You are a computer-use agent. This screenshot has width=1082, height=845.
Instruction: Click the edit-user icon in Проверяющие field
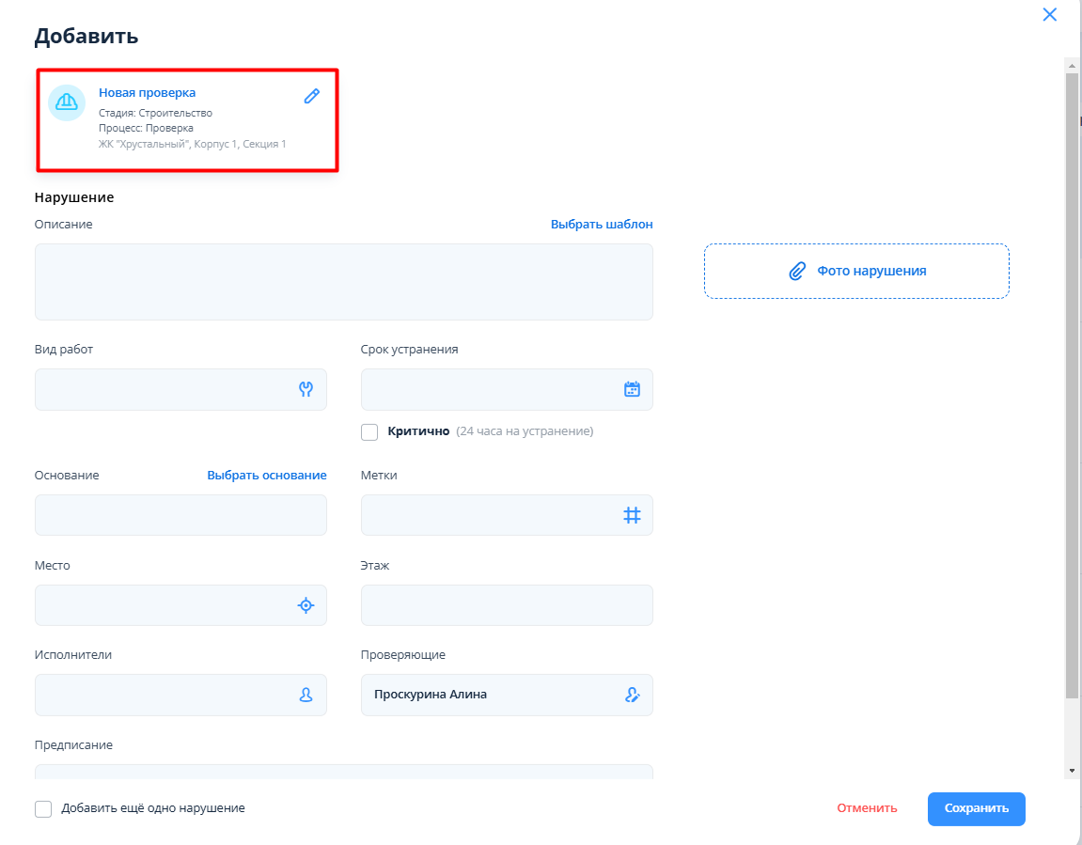pos(632,695)
